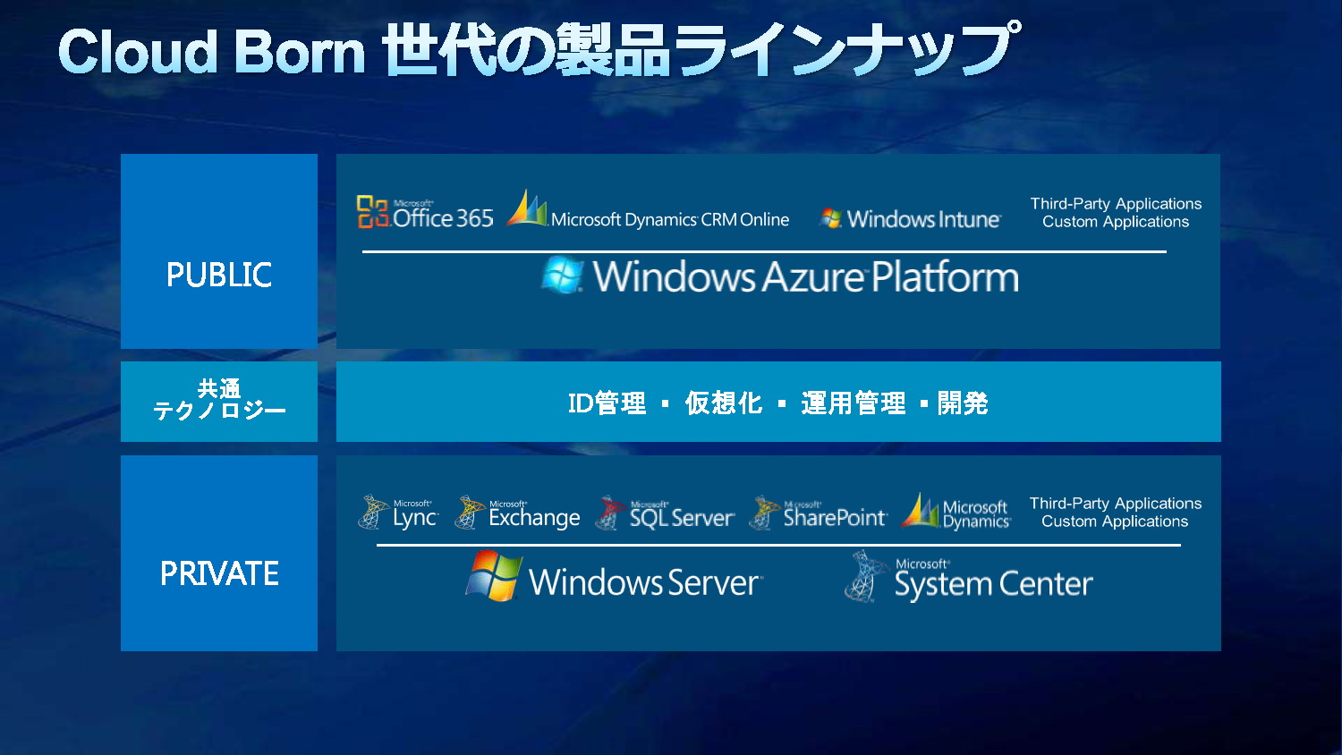Click the slide title "Cloud Born 世代の製品ラインナップ"

539,49
